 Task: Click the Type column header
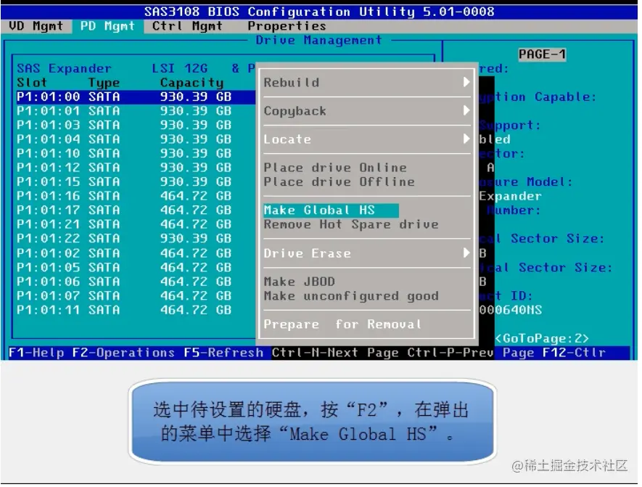(104, 83)
